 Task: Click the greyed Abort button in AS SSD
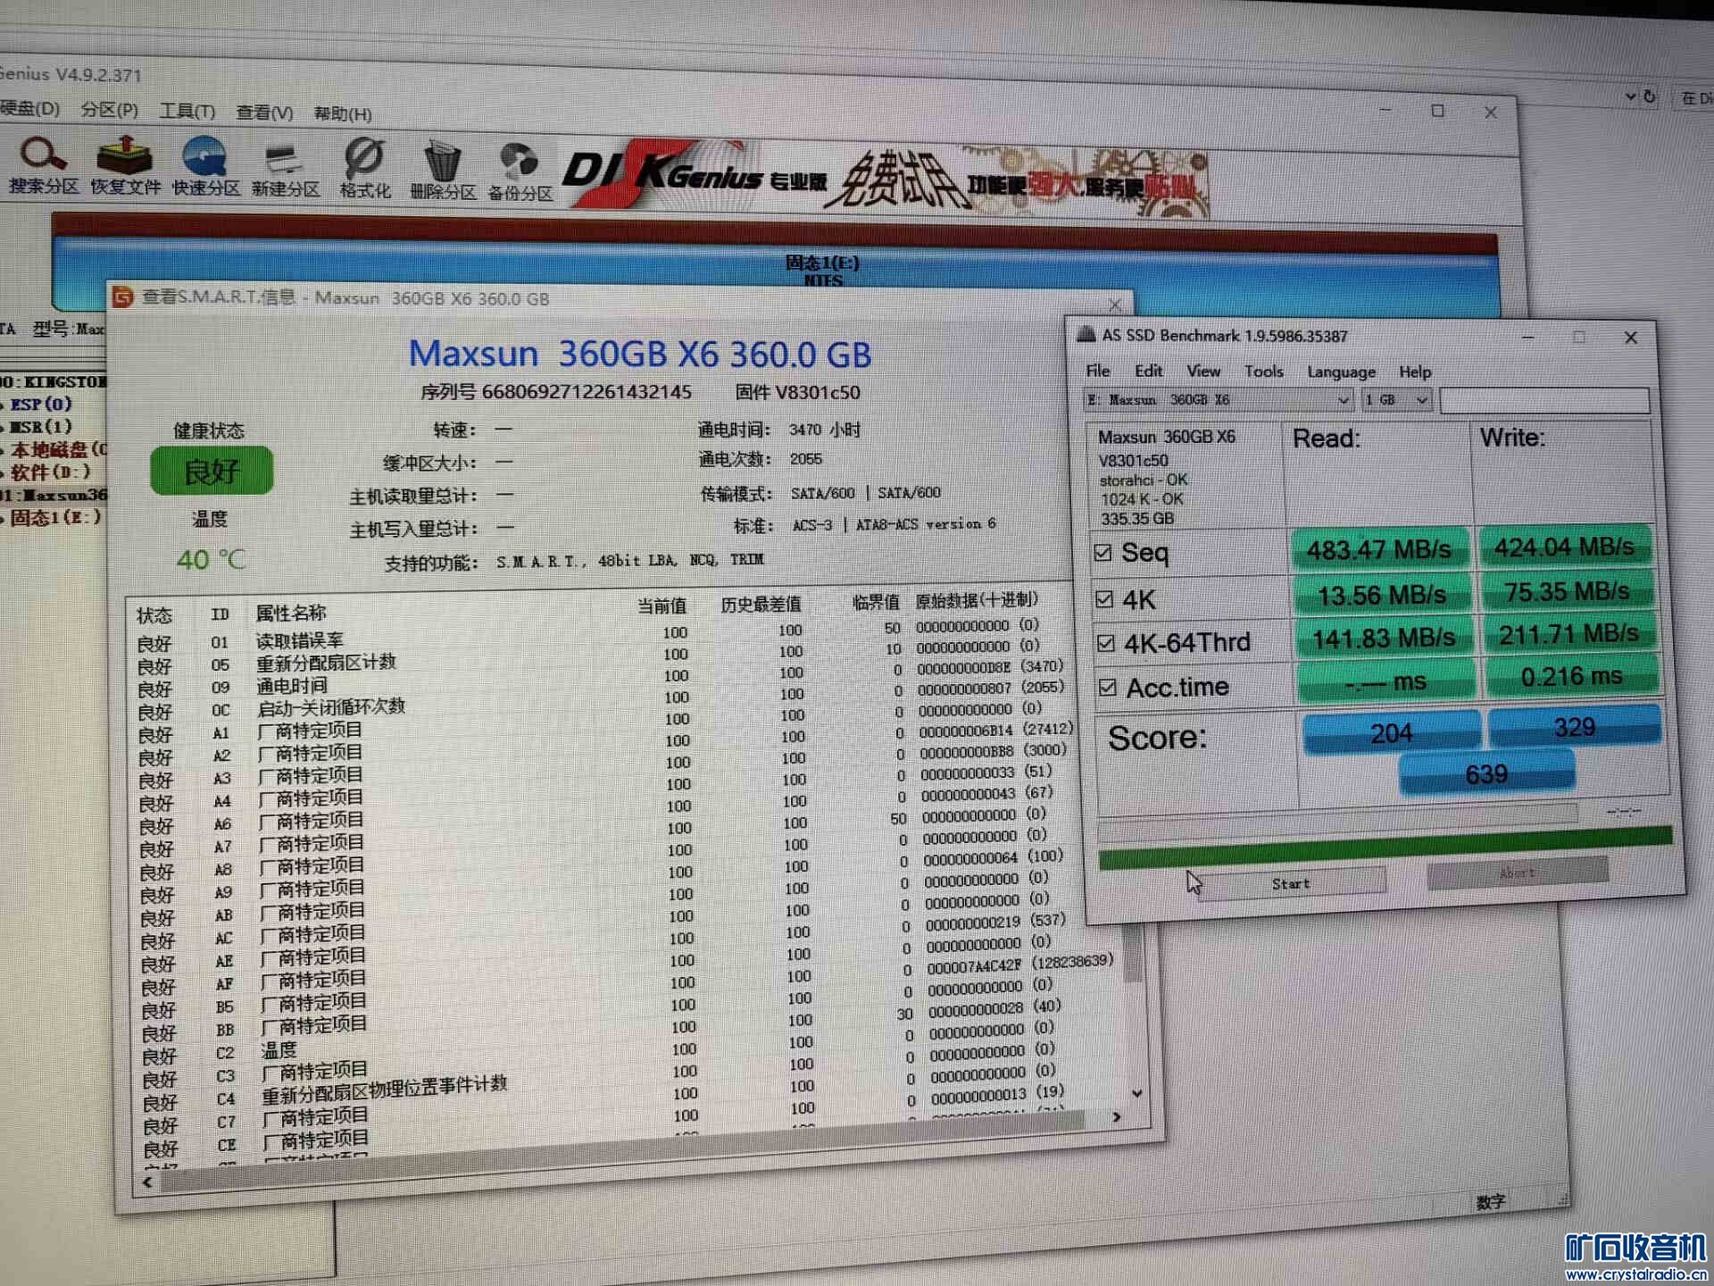[x=1518, y=873]
